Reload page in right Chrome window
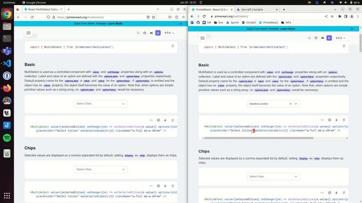 point(204,16)
